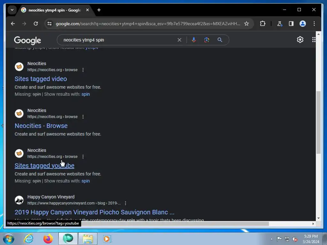Reload the Google search page
This screenshot has height=245, width=327.
36,24
